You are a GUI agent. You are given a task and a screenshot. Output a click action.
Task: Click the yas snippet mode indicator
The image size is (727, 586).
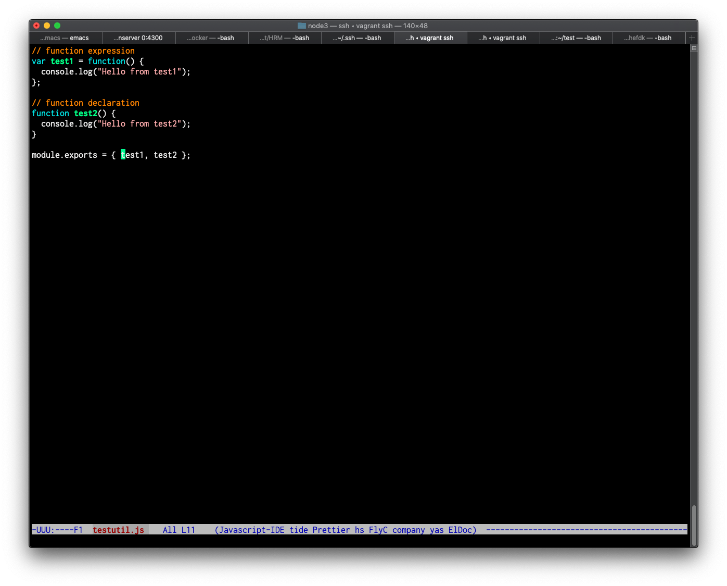pos(437,530)
